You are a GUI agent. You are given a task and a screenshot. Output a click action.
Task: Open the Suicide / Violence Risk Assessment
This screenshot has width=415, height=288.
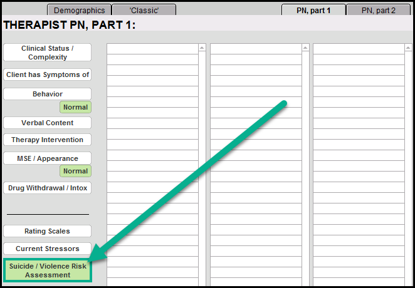click(x=48, y=270)
